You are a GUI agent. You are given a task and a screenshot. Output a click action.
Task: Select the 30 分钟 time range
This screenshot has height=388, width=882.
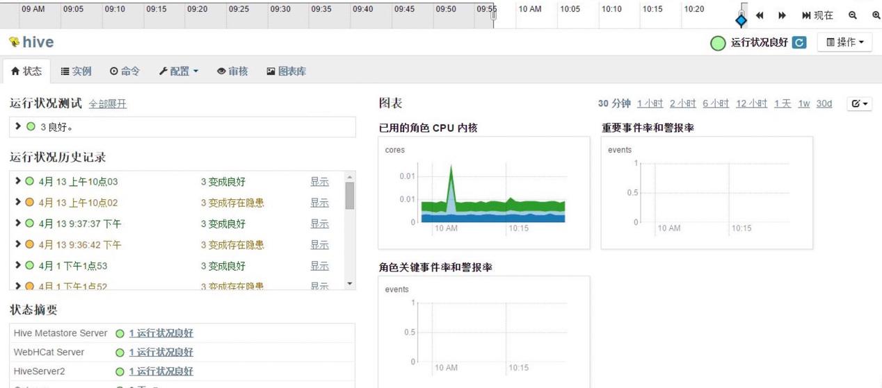click(614, 103)
